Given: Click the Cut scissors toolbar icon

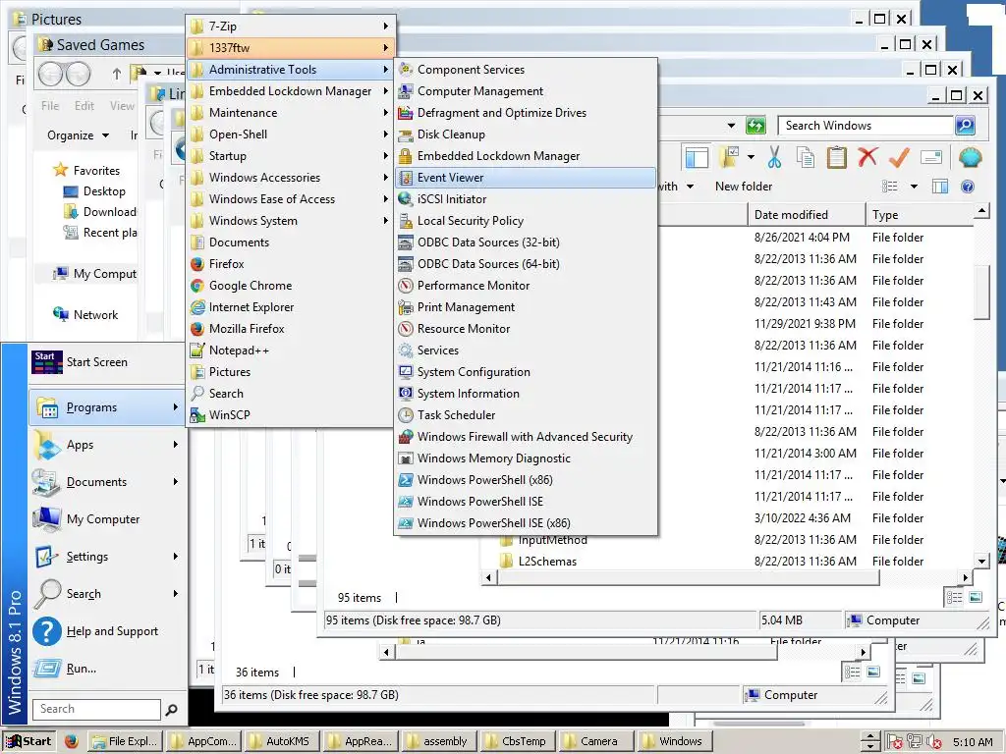Looking at the screenshot, I should click(x=774, y=157).
